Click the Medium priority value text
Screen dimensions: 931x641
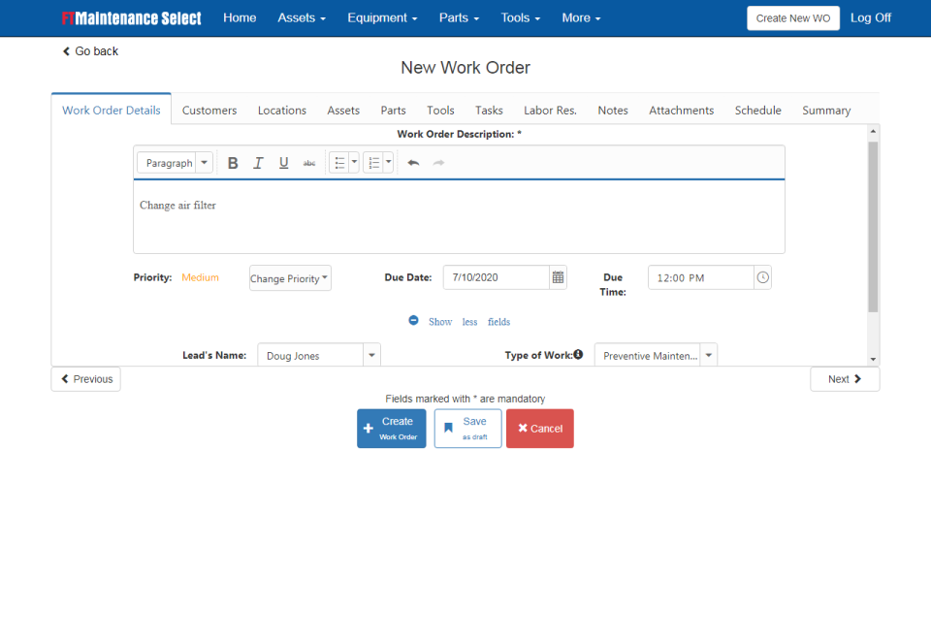coord(200,277)
